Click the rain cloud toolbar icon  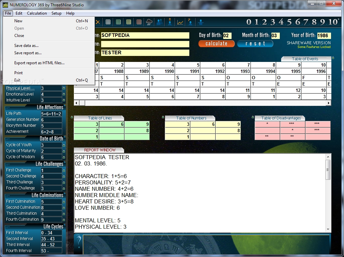(149, 22)
